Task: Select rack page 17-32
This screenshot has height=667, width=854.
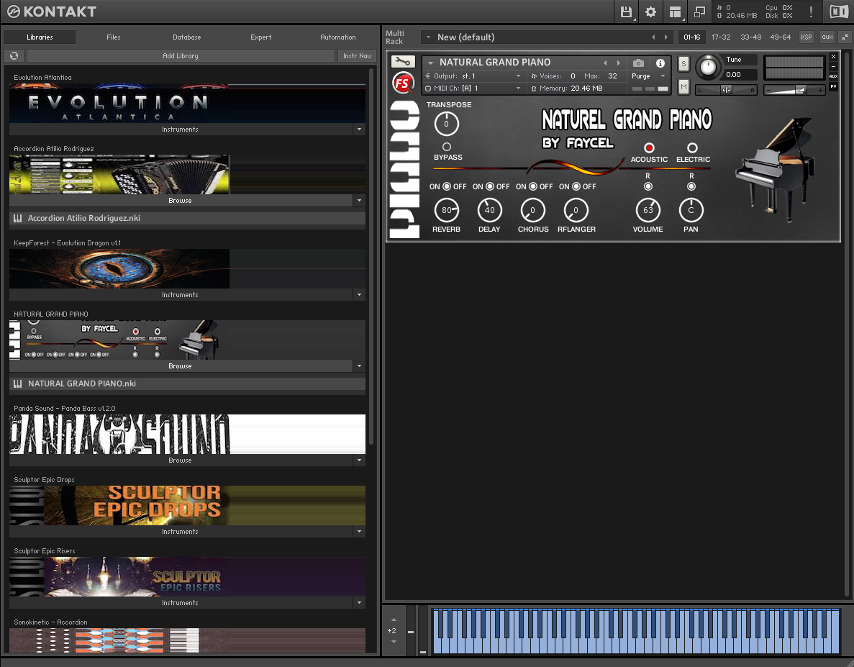Action: point(721,37)
